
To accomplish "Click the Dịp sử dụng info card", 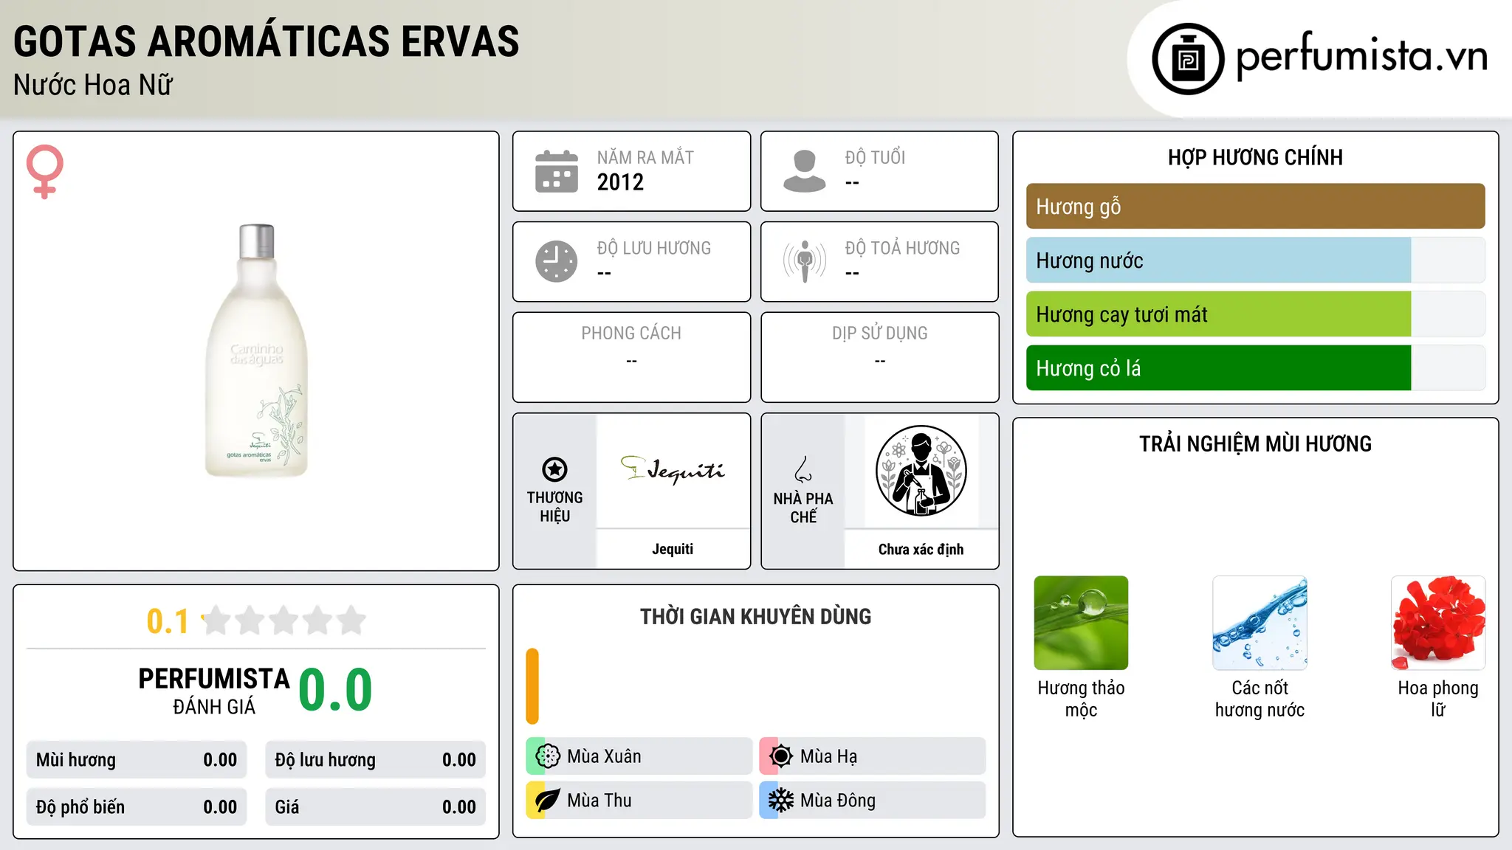I will coord(879,357).
